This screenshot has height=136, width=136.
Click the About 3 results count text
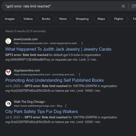point(25,31)
